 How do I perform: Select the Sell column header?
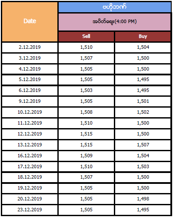click(x=86, y=37)
